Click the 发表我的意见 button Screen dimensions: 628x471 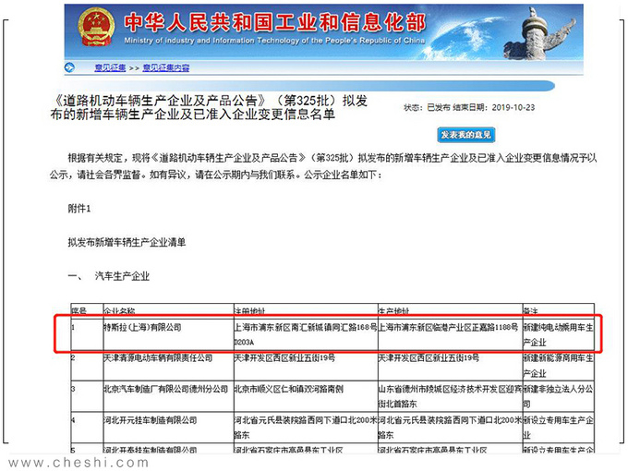[x=465, y=135]
